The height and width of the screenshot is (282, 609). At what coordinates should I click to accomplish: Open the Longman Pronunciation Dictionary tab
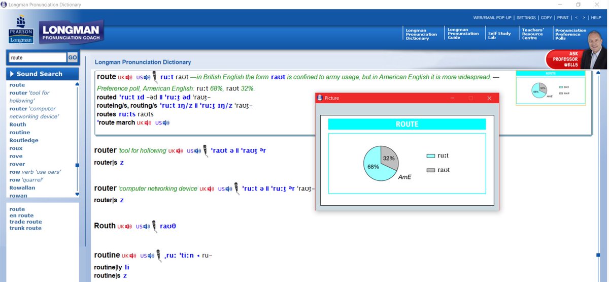pyautogui.click(x=421, y=34)
